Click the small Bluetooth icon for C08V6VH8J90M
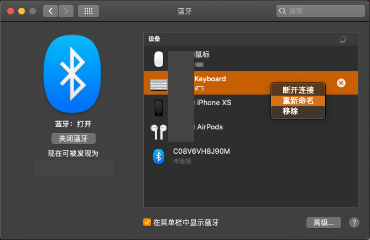The image size is (370, 240). click(158, 156)
